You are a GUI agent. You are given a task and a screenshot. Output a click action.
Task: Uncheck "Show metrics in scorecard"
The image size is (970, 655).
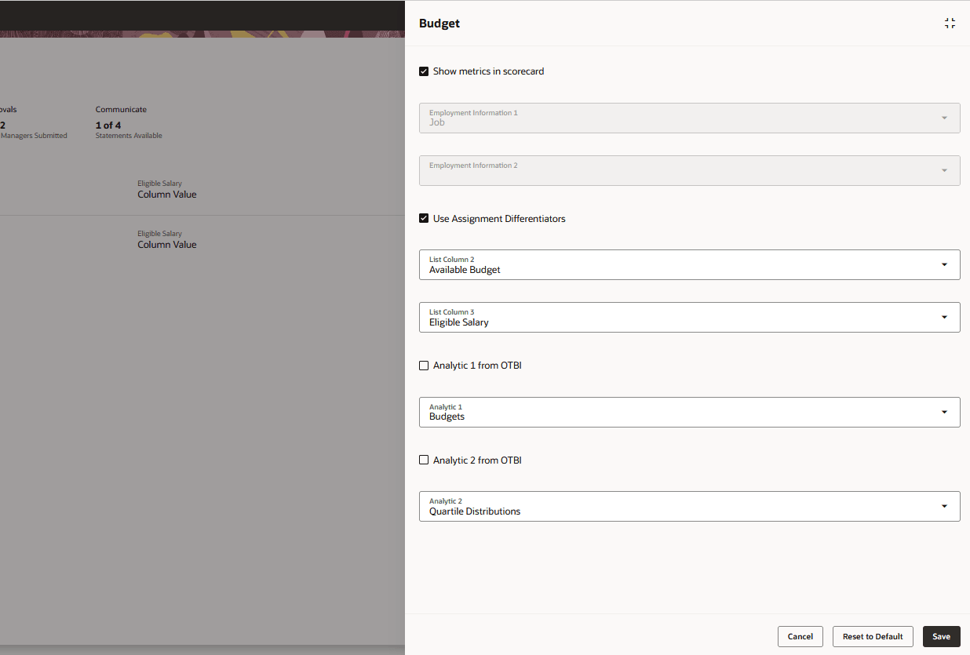(x=424, y=71)
